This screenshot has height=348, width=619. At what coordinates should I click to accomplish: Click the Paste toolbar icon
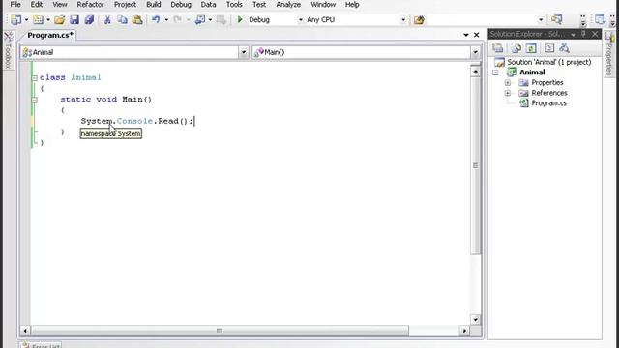point(137,19)
